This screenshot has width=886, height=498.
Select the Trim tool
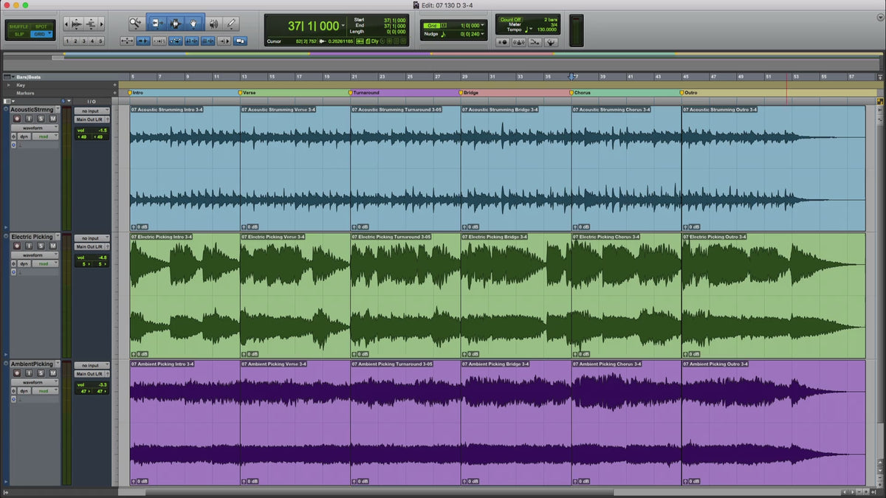tap(156, 24)
